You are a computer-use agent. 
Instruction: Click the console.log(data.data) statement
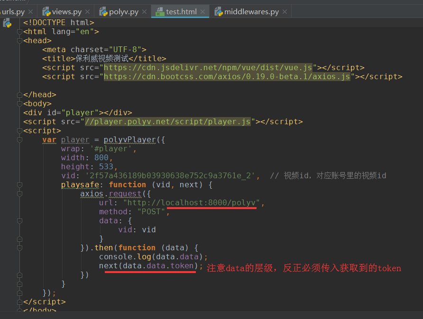tap(153, 257)
